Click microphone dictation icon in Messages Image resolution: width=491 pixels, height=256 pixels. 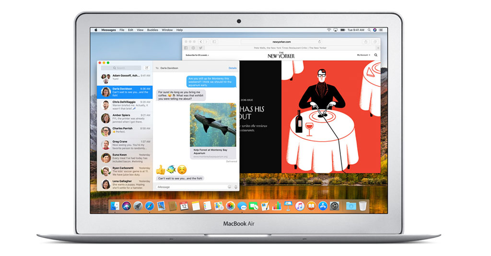pos(236,187)
